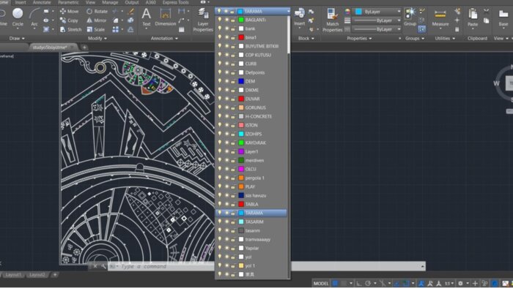Viewport: 513px width, 288px height.
Task: Collapse the TARAMA layer dropdown arrow
Action: point(288,11)
